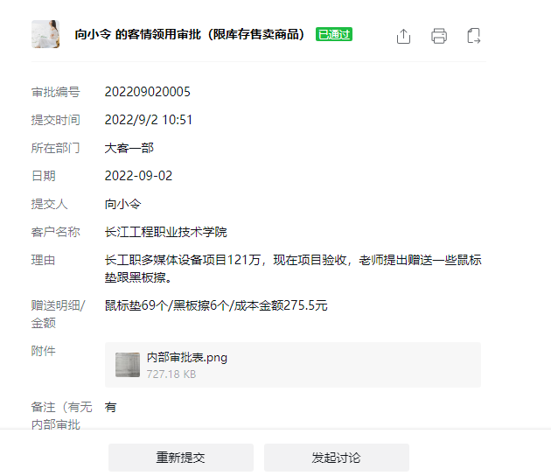Click customer name 长江工程职业技术学院
The width and height of the screenshot is (551, 476).
(x=165, y=232)
